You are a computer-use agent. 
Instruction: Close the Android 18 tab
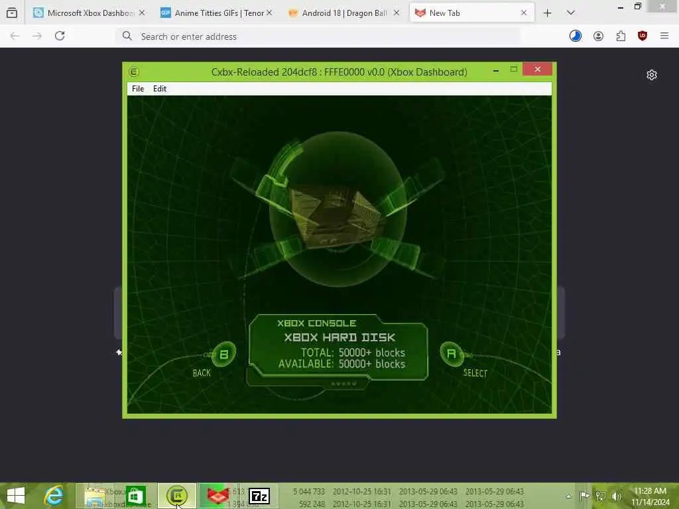pos(397,13)
